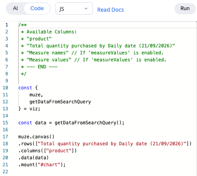197x176 pixels.
Task: Click the "Measure names" comment line
Action: tap(92, 53)
